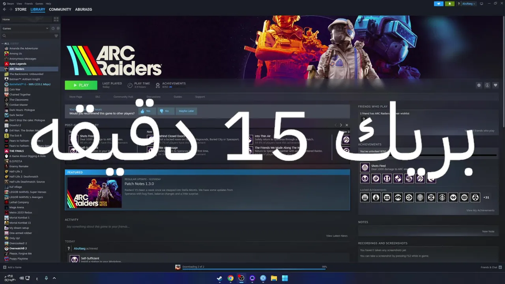Toggle the ready-to-play filter icon
This screenshot has height=284, width=505.
coord(58,28)
